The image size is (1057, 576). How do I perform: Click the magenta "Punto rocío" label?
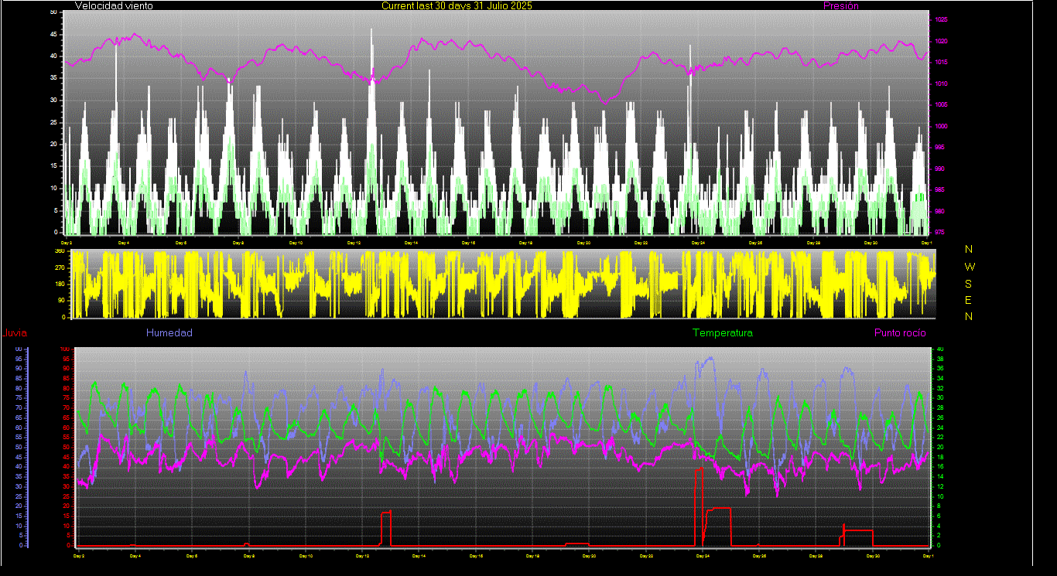click(x=900, y=333)
